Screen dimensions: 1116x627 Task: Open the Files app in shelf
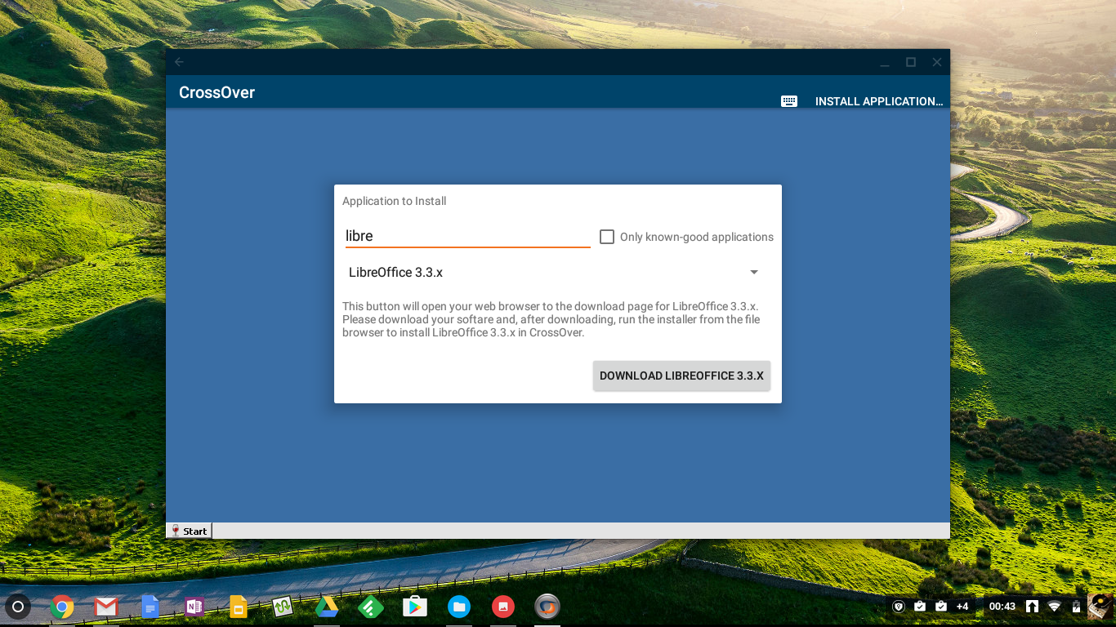(x=459, y=607)
